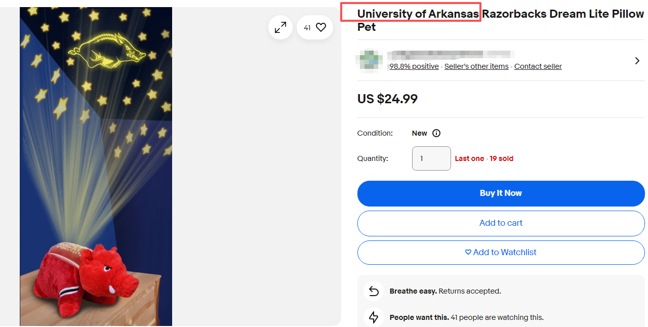Click the red 19 sold text

point(501,158)
